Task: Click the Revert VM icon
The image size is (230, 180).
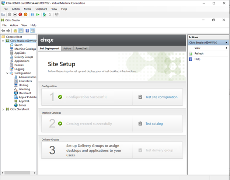Action: [x=50, y=14]
